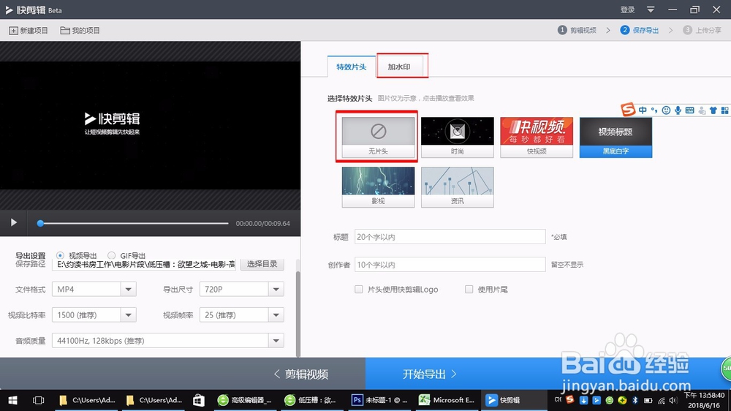Toggle the Sogou punctuation mode icon
This screenshot has height=411, width=731.
click(654, 110)
